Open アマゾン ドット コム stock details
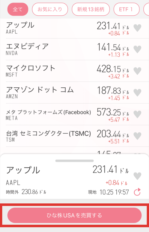The image size is (149, 232). (77, 93)
